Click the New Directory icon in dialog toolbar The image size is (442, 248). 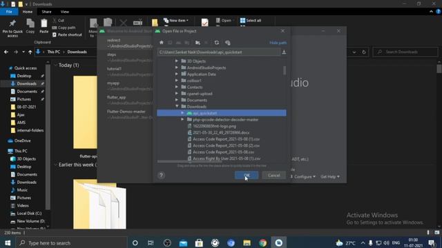[x=198, y=43]
